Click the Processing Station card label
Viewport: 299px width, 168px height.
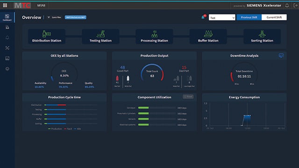click(x=154, y=41)
